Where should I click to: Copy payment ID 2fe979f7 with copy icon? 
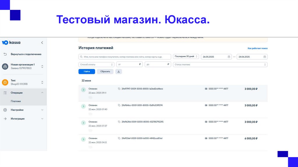119,89
